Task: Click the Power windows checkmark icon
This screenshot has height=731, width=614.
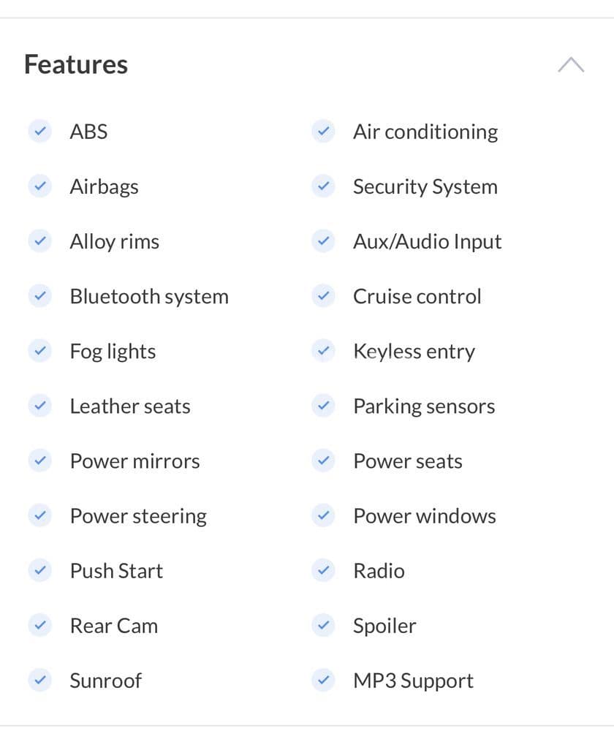Action: click(323, 515)
